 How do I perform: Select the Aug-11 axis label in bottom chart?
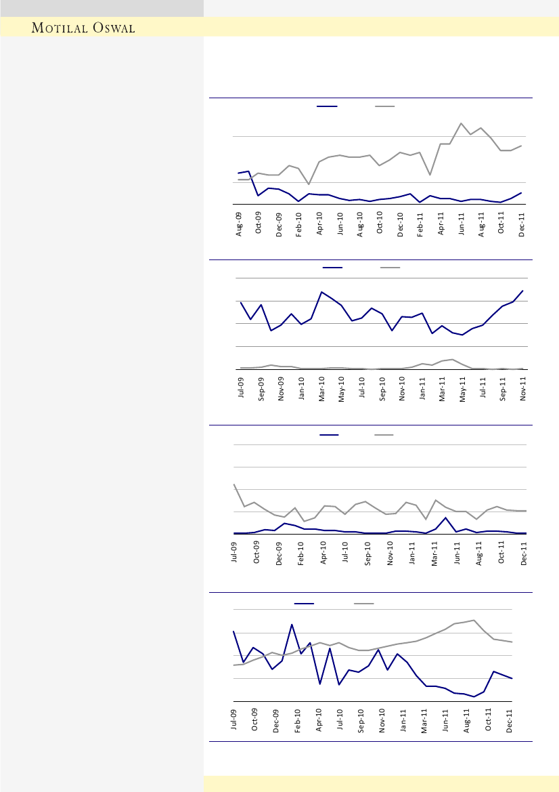click(x=467, y=720)
